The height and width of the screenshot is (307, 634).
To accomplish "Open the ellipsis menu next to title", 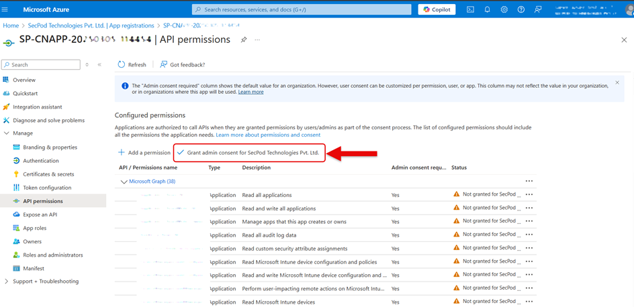I will coord(257,40).
